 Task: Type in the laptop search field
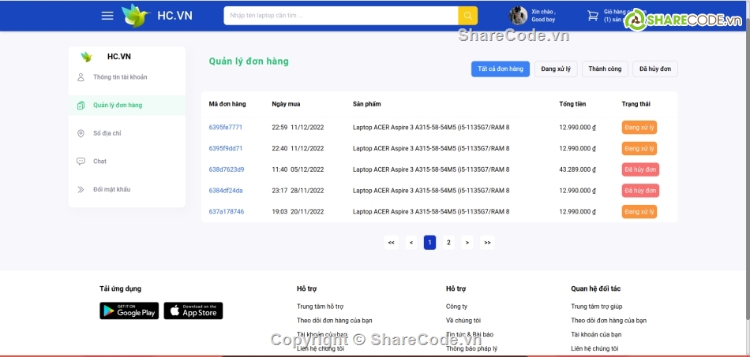(x=340, y=16)
